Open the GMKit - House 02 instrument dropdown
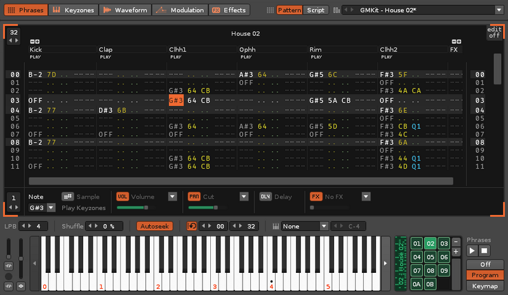The width and height of the screenshot is (508, 295). pyautogui.click(x=422, y=10)
